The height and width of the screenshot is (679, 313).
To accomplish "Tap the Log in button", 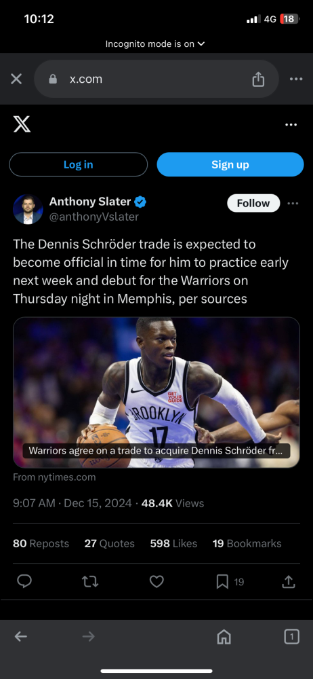I will click(79, 164).
